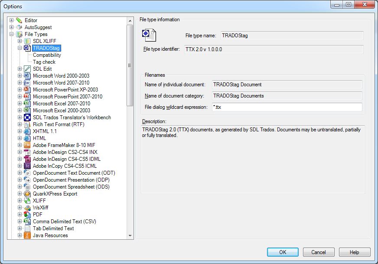Click the XHTML 1.1 browser icon
378x264 pixels.
27,131
